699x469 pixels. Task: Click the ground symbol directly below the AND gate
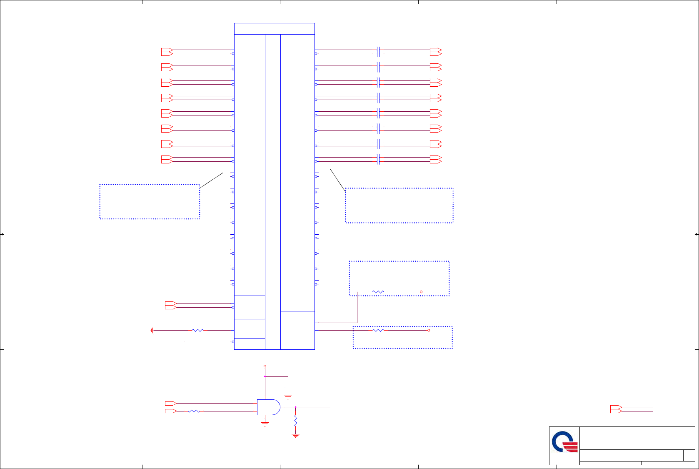click(x=265, y=424)
